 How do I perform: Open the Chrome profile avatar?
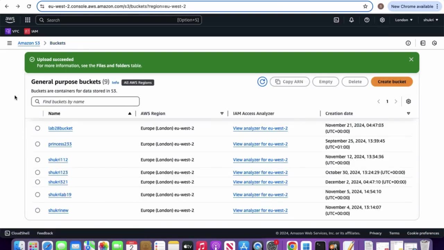pos(381,6)
